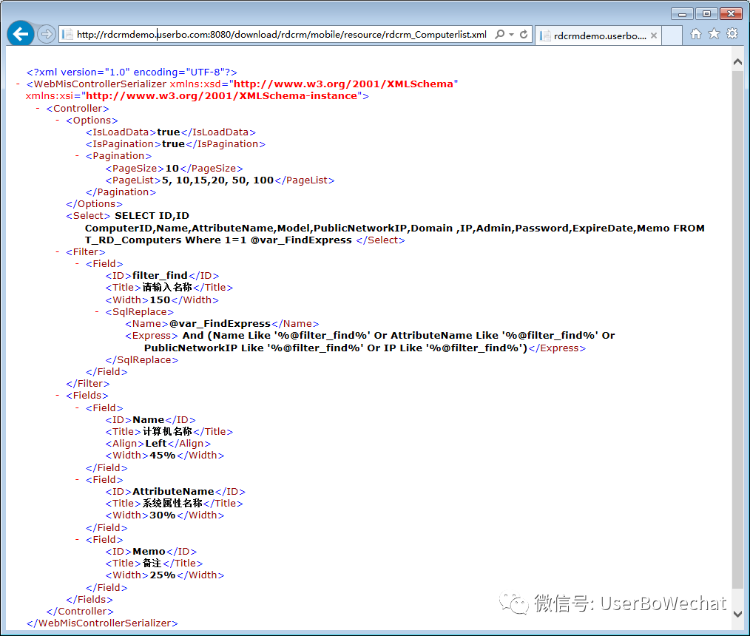Image resolution: width=750 pixels, height=636 pixels.
Task: Open a new blank tab
Action: (672, 35)
